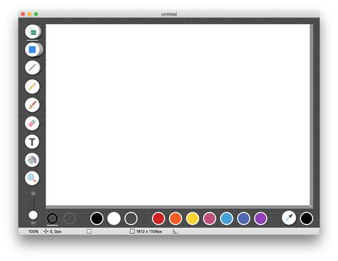Click the 100% zoom level
The image size is (338, 261).
pyautogui.click(x=34, y=232)
